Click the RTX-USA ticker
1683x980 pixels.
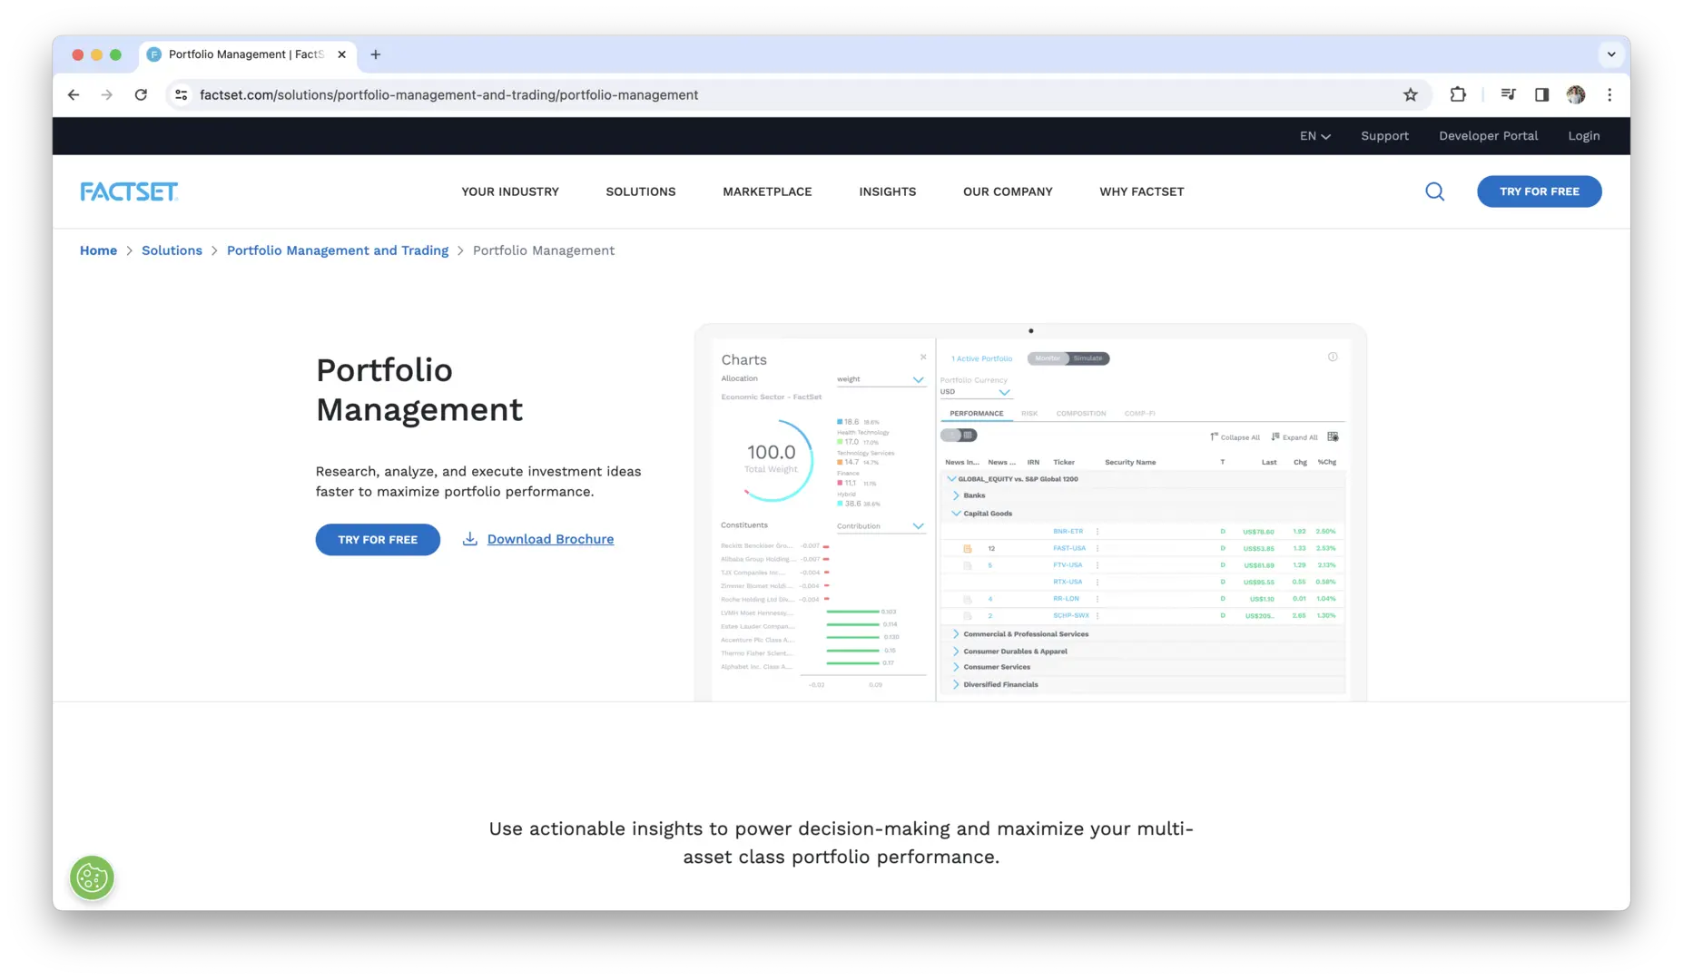1068,582
